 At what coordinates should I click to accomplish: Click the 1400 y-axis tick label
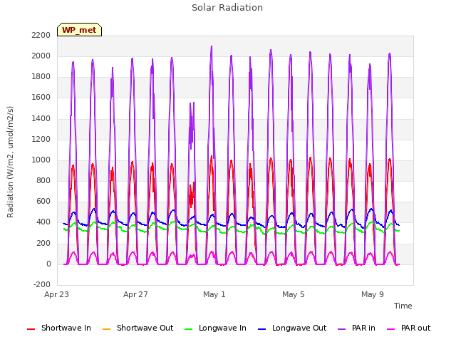[41, 119]
